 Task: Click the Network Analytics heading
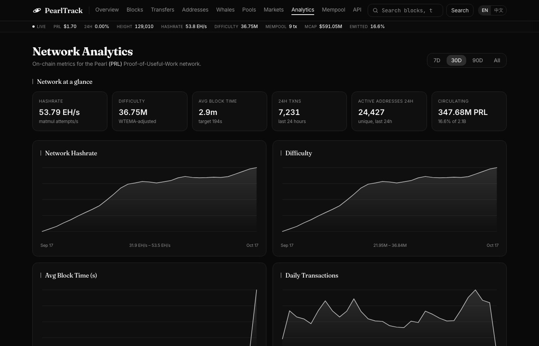[83, 52]
